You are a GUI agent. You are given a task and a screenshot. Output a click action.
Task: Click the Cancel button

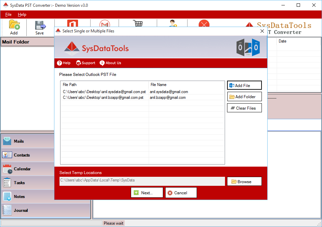click(181, 193)
